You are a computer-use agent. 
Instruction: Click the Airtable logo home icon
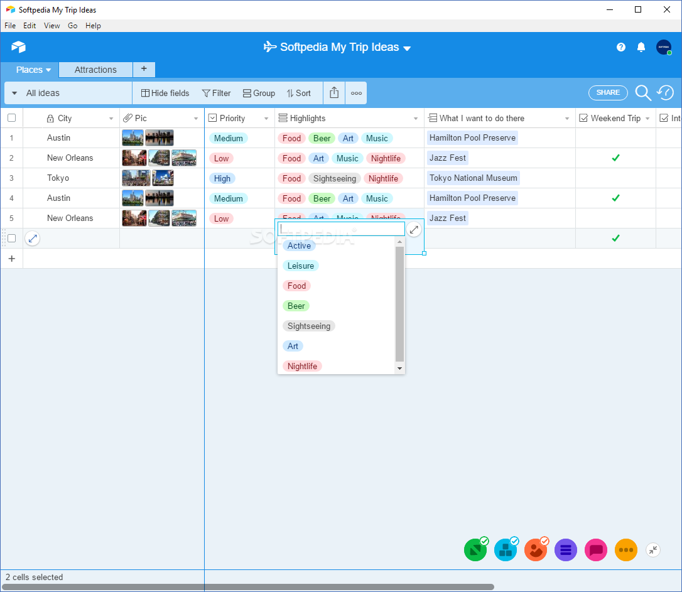point(18,46)
